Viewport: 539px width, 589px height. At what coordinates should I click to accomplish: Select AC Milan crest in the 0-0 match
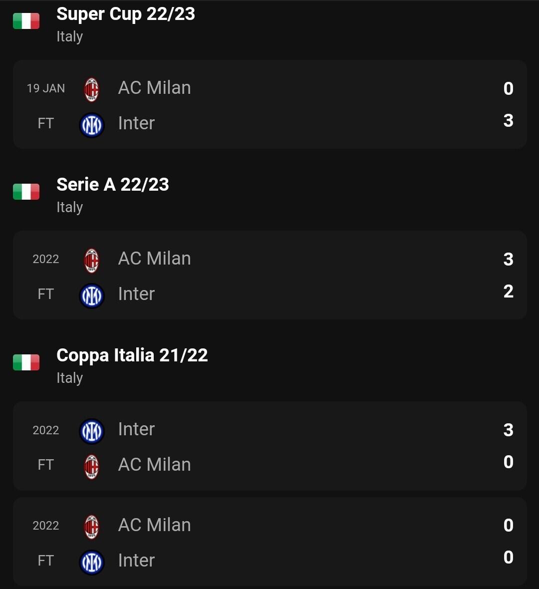[91, 527]
